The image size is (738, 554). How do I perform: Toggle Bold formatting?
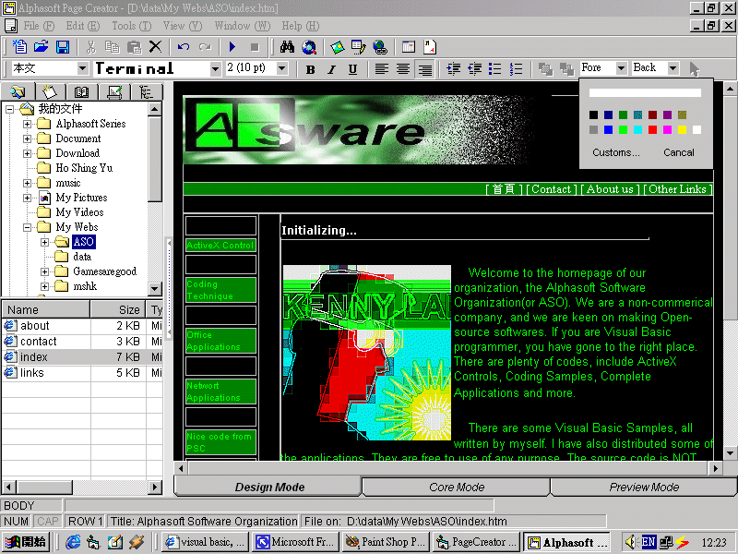[x=310, y=69]
